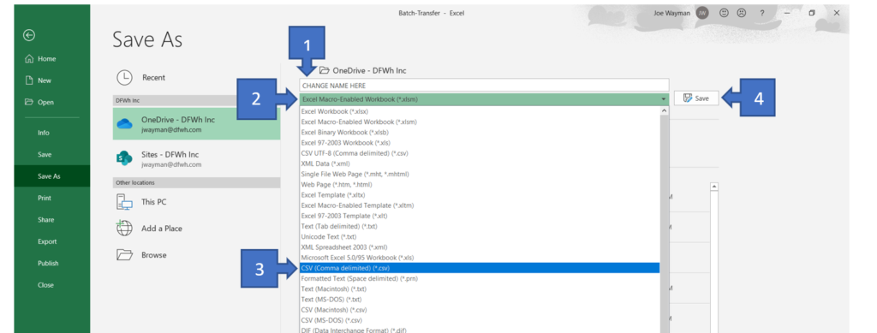877x333 pixels.
Task: Click the OneDrive - DFWh Inc folder path
Action: [x=362, y=70]
